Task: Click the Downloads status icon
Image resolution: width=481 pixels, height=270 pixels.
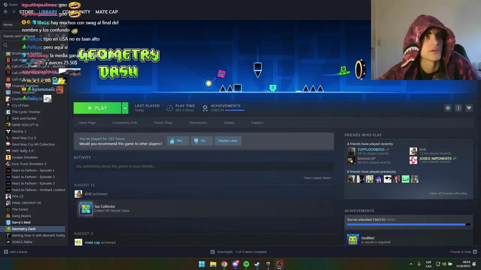Action: tap(213, 252)
